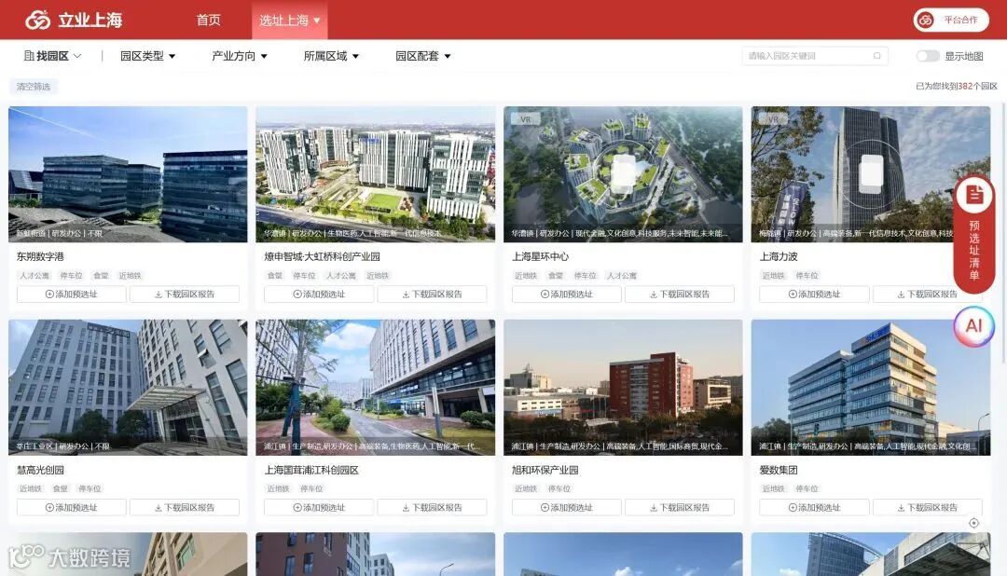
Task: Click the 人才公寓 tag on 东朔数字港
Action: coord(34,276)
